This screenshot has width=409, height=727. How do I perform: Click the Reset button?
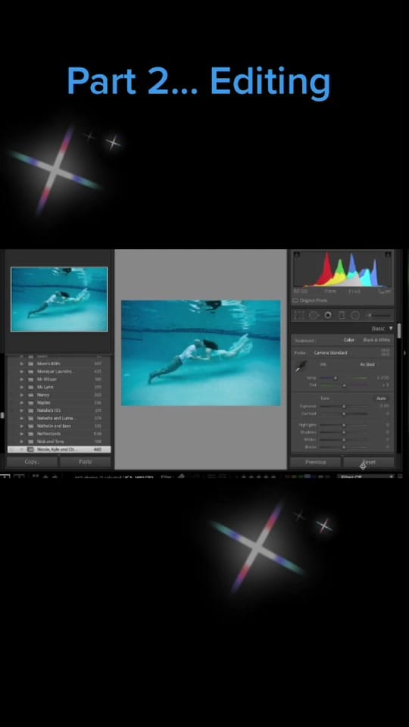369,462
